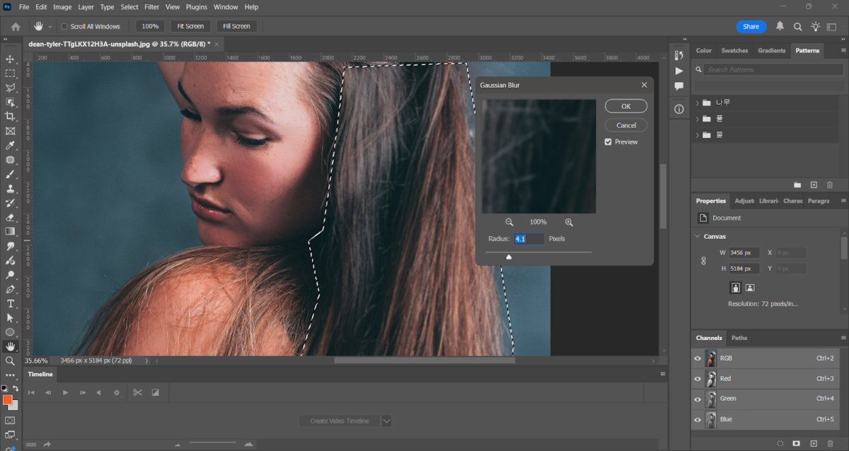Click OK in the Gaussian Blur dialog
Image resolution: width=849 pixels, height=451 pixels.
click(626, 106)
